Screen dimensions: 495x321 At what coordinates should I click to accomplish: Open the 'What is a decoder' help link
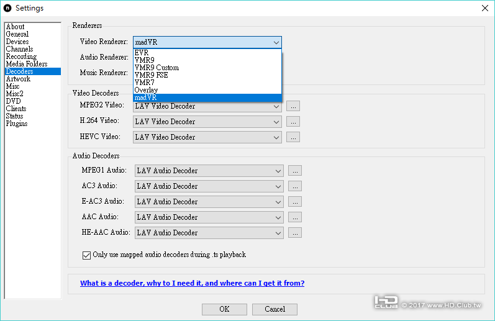[193, 283]
